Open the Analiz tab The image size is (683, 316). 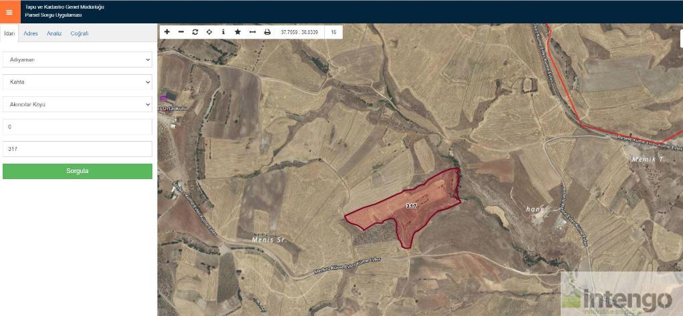pyautogui.click(x=54, y=33)
